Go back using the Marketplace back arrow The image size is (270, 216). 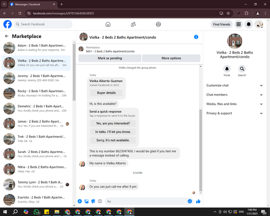tap(7, 36)
